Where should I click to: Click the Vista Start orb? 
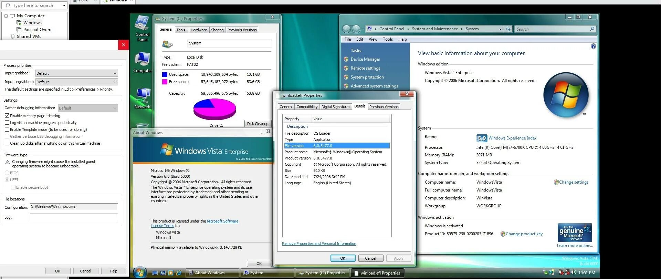point(140,272)
